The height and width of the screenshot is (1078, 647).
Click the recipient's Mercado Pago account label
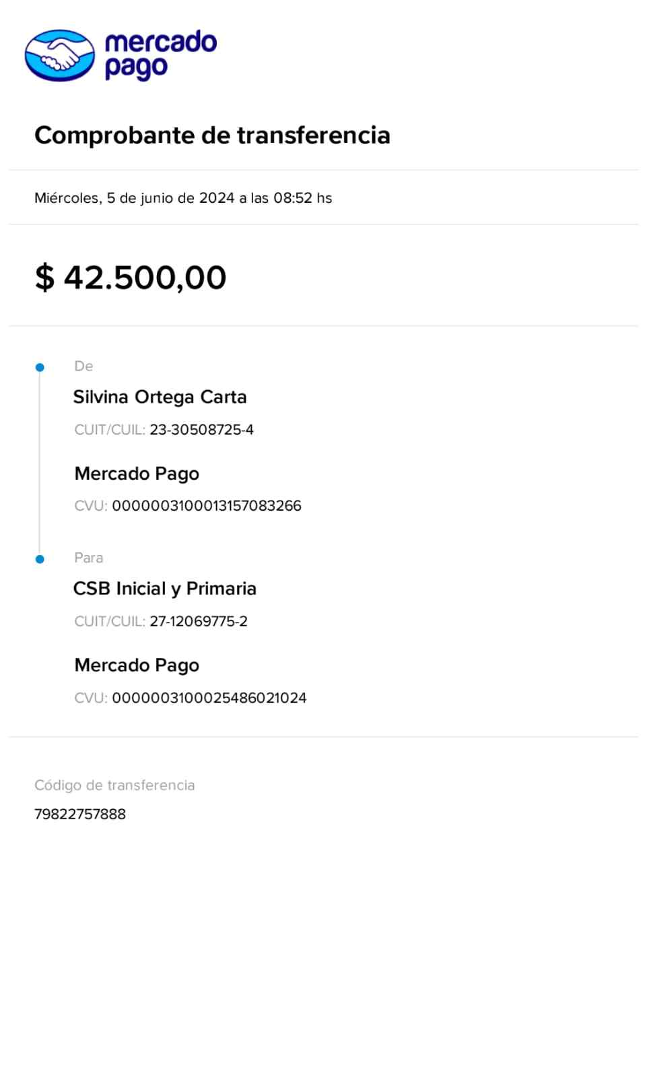click(x=137, y=665)
